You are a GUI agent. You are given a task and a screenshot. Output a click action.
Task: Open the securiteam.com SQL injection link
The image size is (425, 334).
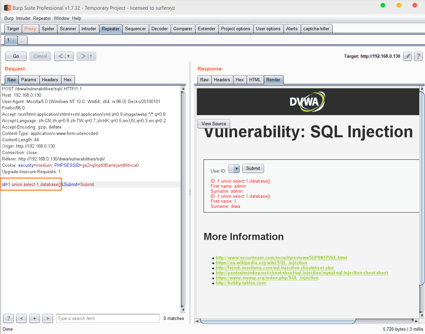coord(281,257)
